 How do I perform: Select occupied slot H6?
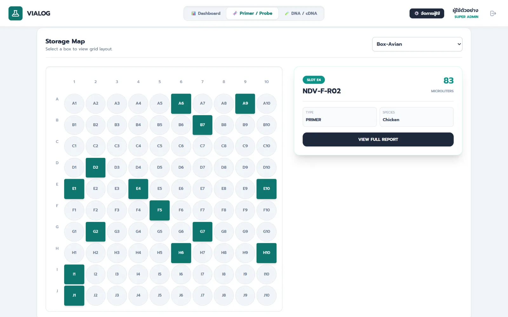[x=181, y=253]
